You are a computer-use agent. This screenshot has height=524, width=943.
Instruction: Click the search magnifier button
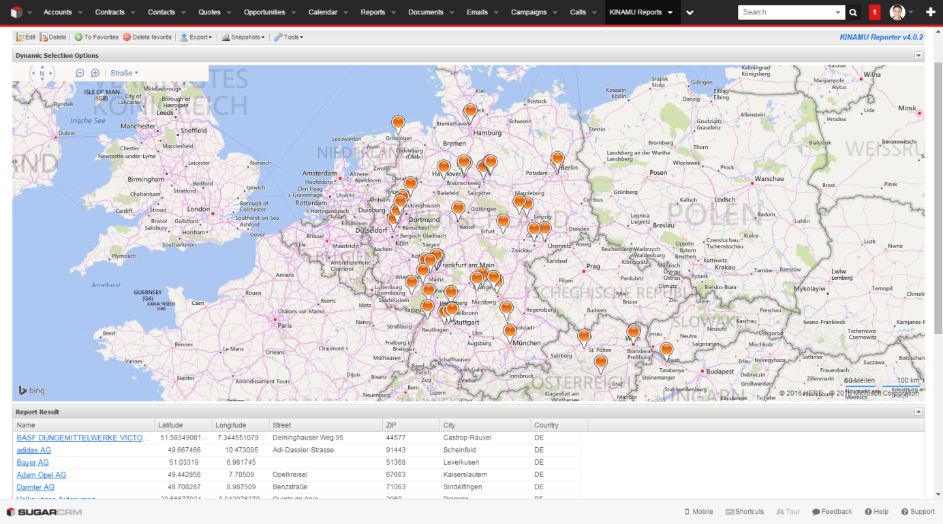click(854, 12)
